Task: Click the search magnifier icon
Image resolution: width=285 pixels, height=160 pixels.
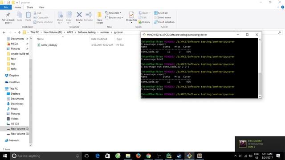Action: (279, 32)
